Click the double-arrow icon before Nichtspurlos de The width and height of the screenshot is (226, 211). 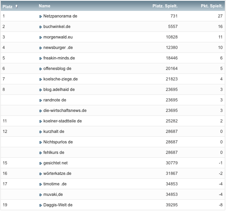[x=40, y=142]
